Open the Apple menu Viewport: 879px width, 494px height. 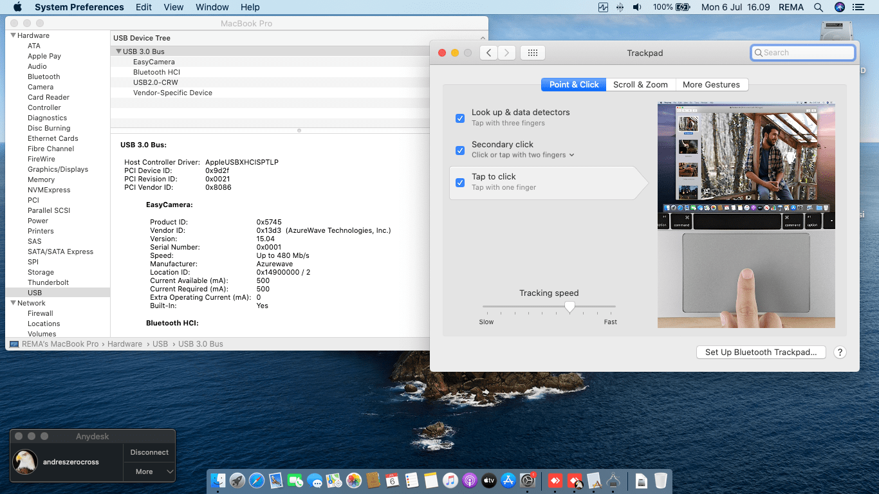[x=17, y=7]
